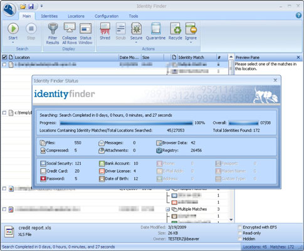Click the Compressed files icon

[x=43, y=151]
